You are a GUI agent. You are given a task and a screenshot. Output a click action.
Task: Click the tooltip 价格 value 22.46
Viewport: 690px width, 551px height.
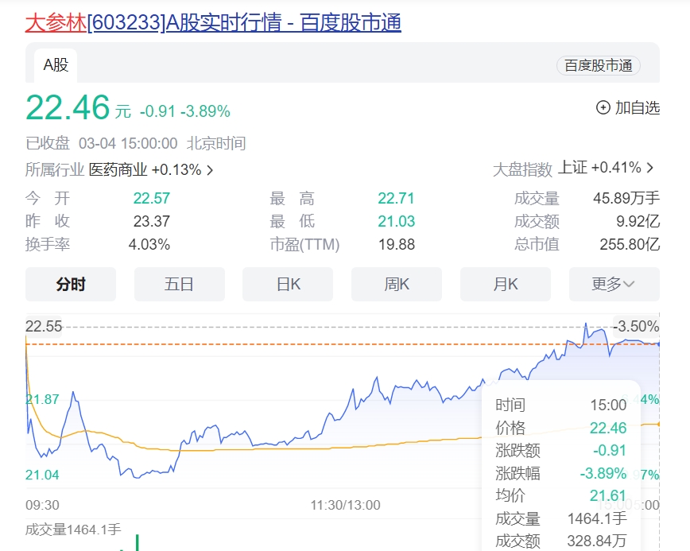click(608, 429)
